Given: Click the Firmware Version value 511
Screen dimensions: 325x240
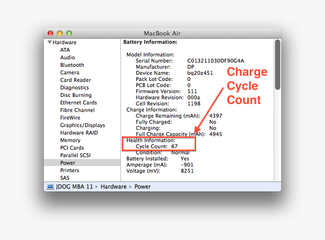Looking at the screenshot, I should (192, 91).
